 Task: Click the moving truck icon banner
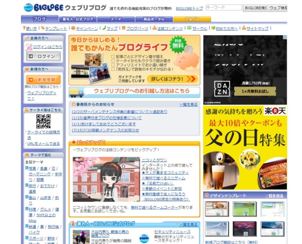click(77, 92)
